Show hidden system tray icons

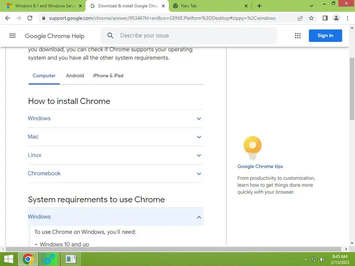pos(305,259)
